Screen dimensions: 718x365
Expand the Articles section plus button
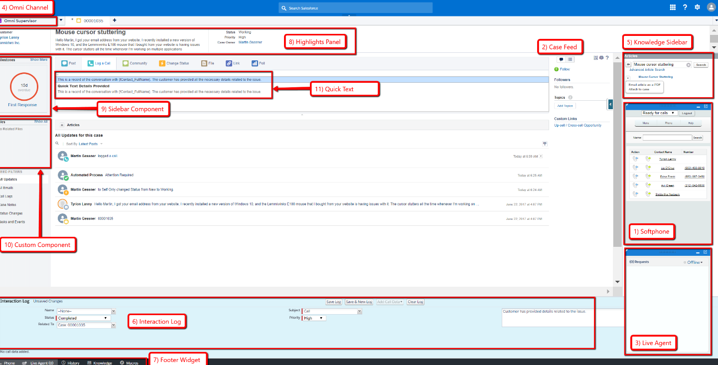pos(62,125)
